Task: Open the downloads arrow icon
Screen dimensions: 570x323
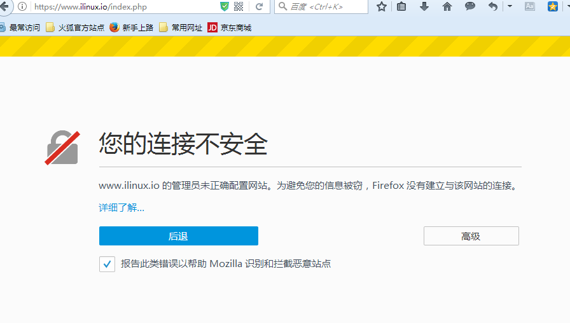Action: [424, 6]
